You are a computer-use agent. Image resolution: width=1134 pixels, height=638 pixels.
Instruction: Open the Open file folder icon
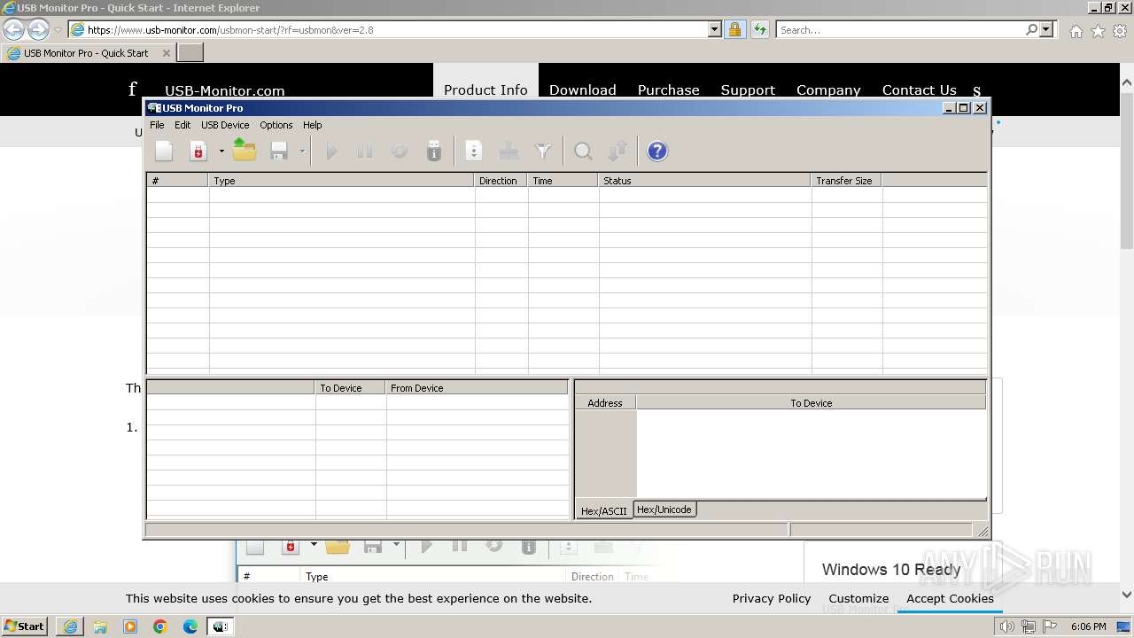click(x=245, y=151)
